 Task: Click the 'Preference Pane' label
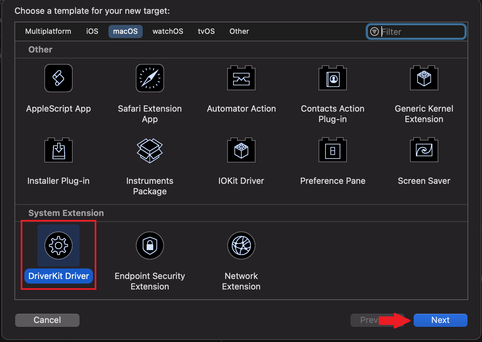pyautogui.click(x=333, y=181)
